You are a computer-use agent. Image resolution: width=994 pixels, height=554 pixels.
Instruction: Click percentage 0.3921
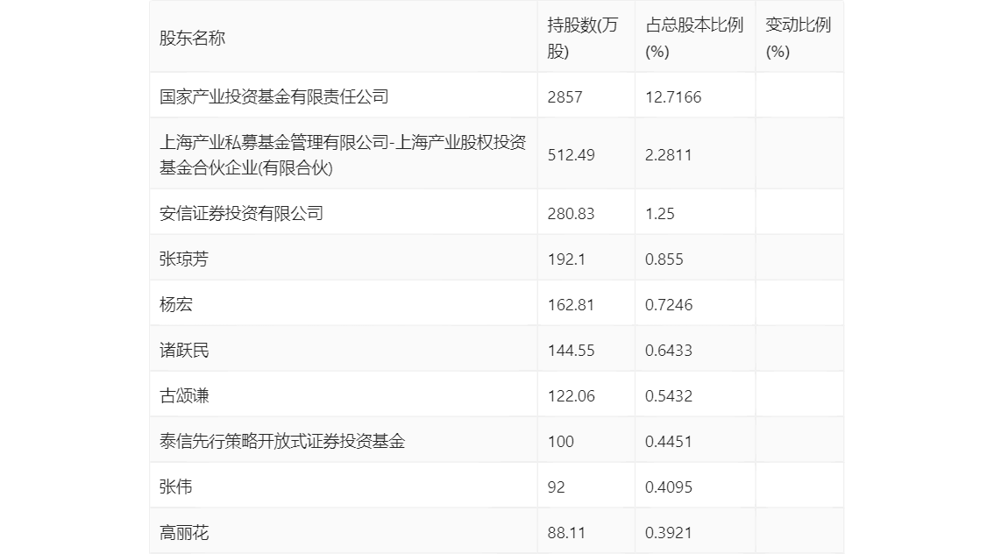(668, 533)
